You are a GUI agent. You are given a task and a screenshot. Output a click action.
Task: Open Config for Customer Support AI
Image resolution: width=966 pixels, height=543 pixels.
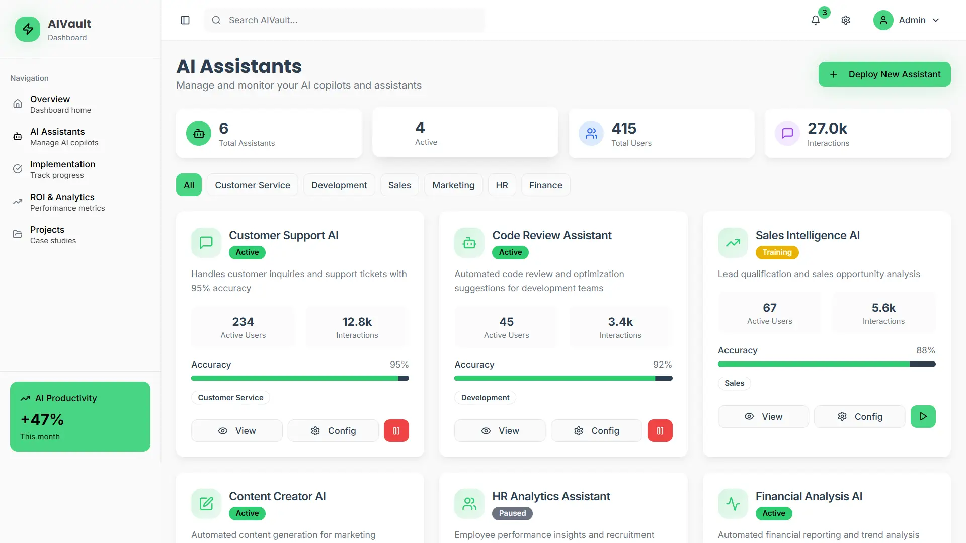click(x=333, y=431)
